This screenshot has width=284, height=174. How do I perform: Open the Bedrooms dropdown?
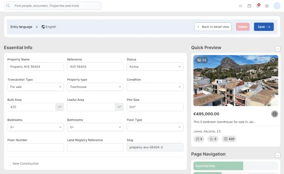[36, 127]
